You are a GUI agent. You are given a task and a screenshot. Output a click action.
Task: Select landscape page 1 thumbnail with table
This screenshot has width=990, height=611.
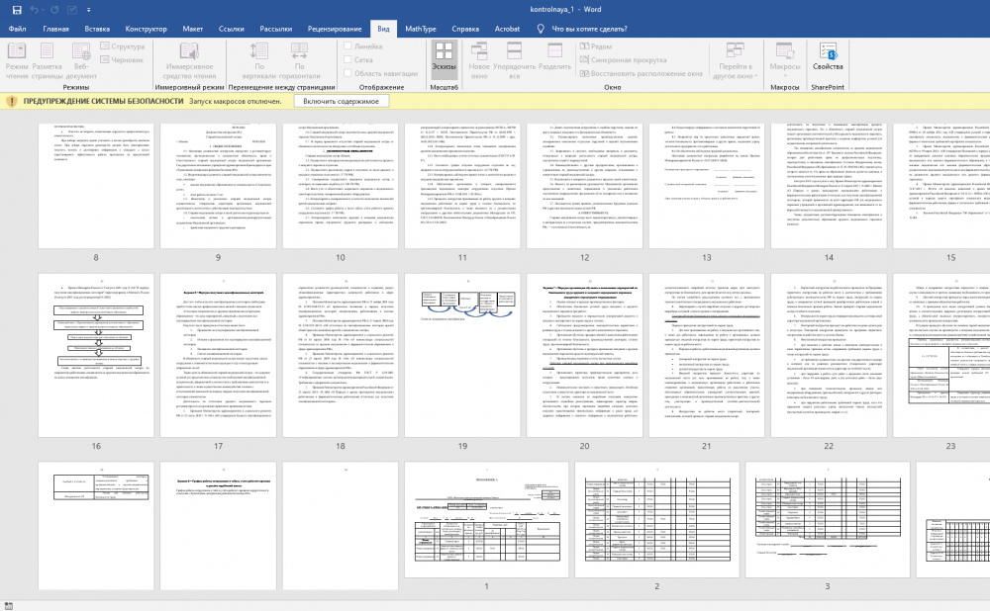[487, 520]
